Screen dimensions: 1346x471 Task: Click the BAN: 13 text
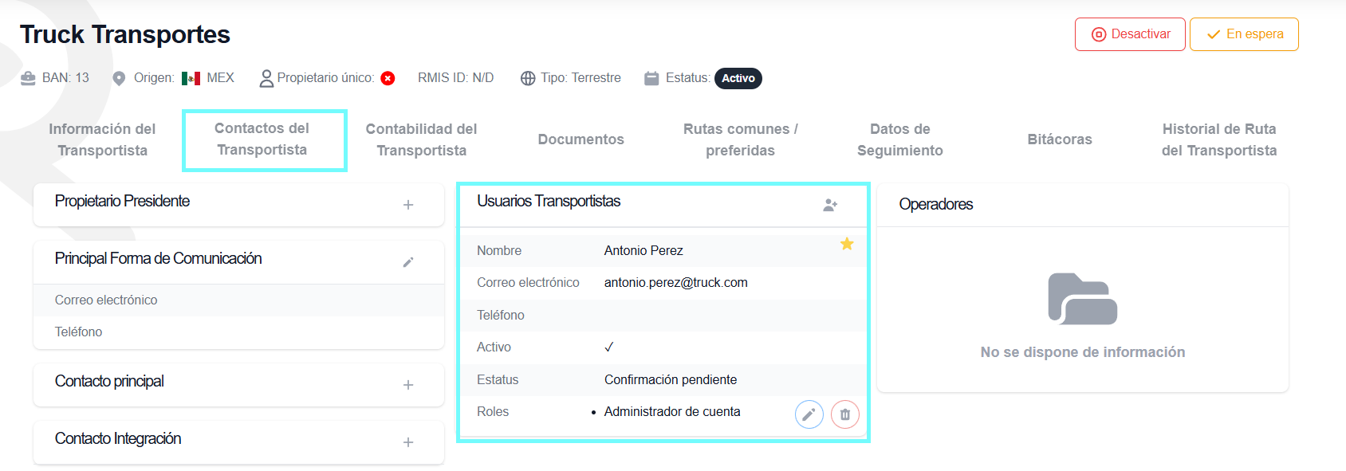click(65, 78)
